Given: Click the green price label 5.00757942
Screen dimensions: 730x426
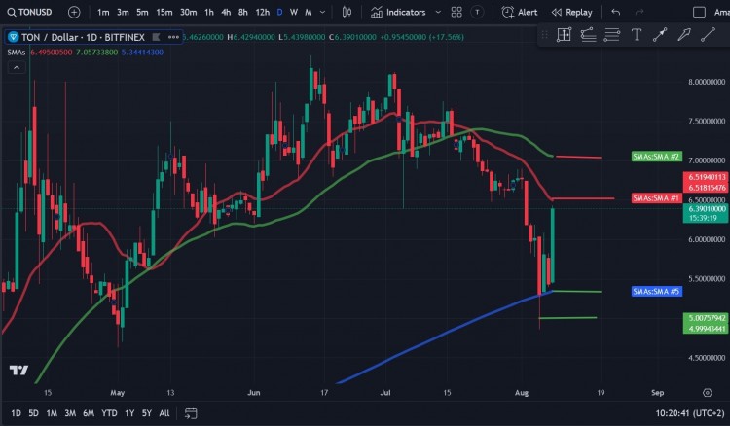Looking at the screenshot, I should tap(706, 318).
